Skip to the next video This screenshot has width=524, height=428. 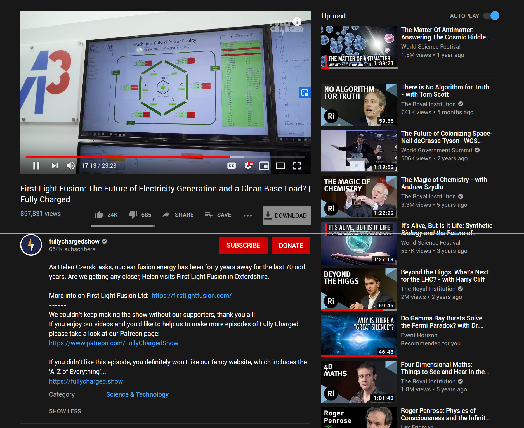click(55, 166)
